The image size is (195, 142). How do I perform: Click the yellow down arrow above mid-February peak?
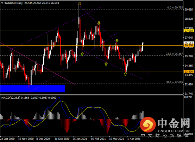point(99,23)
